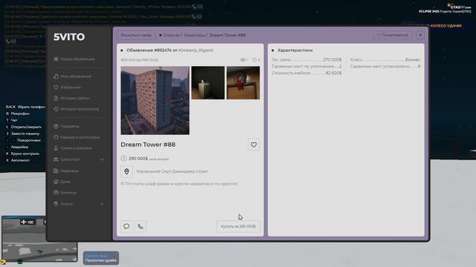
Task: Go to 'Квартиры' in the breadcrumb
Action: 195,35
